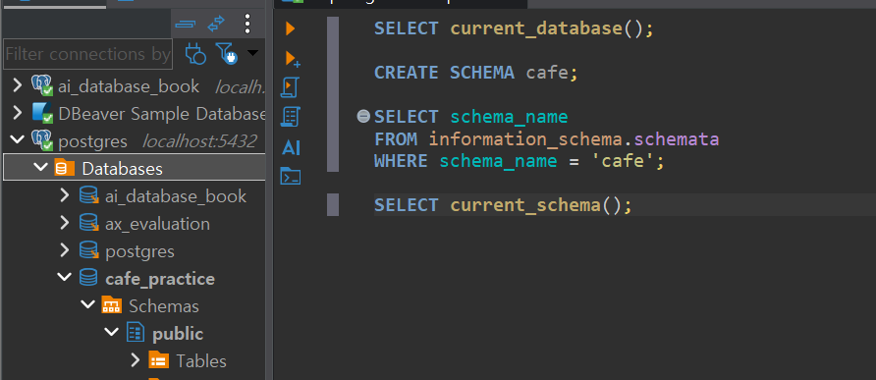Select the public schema
876x380 pixels.
click(165, 334)
